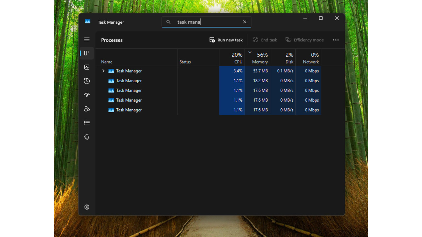
Task: Click the Task Manager logo in title bar
Action: pos(87,21)
